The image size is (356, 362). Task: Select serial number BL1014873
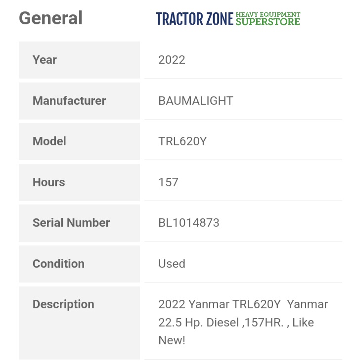[x=188, y=223]
